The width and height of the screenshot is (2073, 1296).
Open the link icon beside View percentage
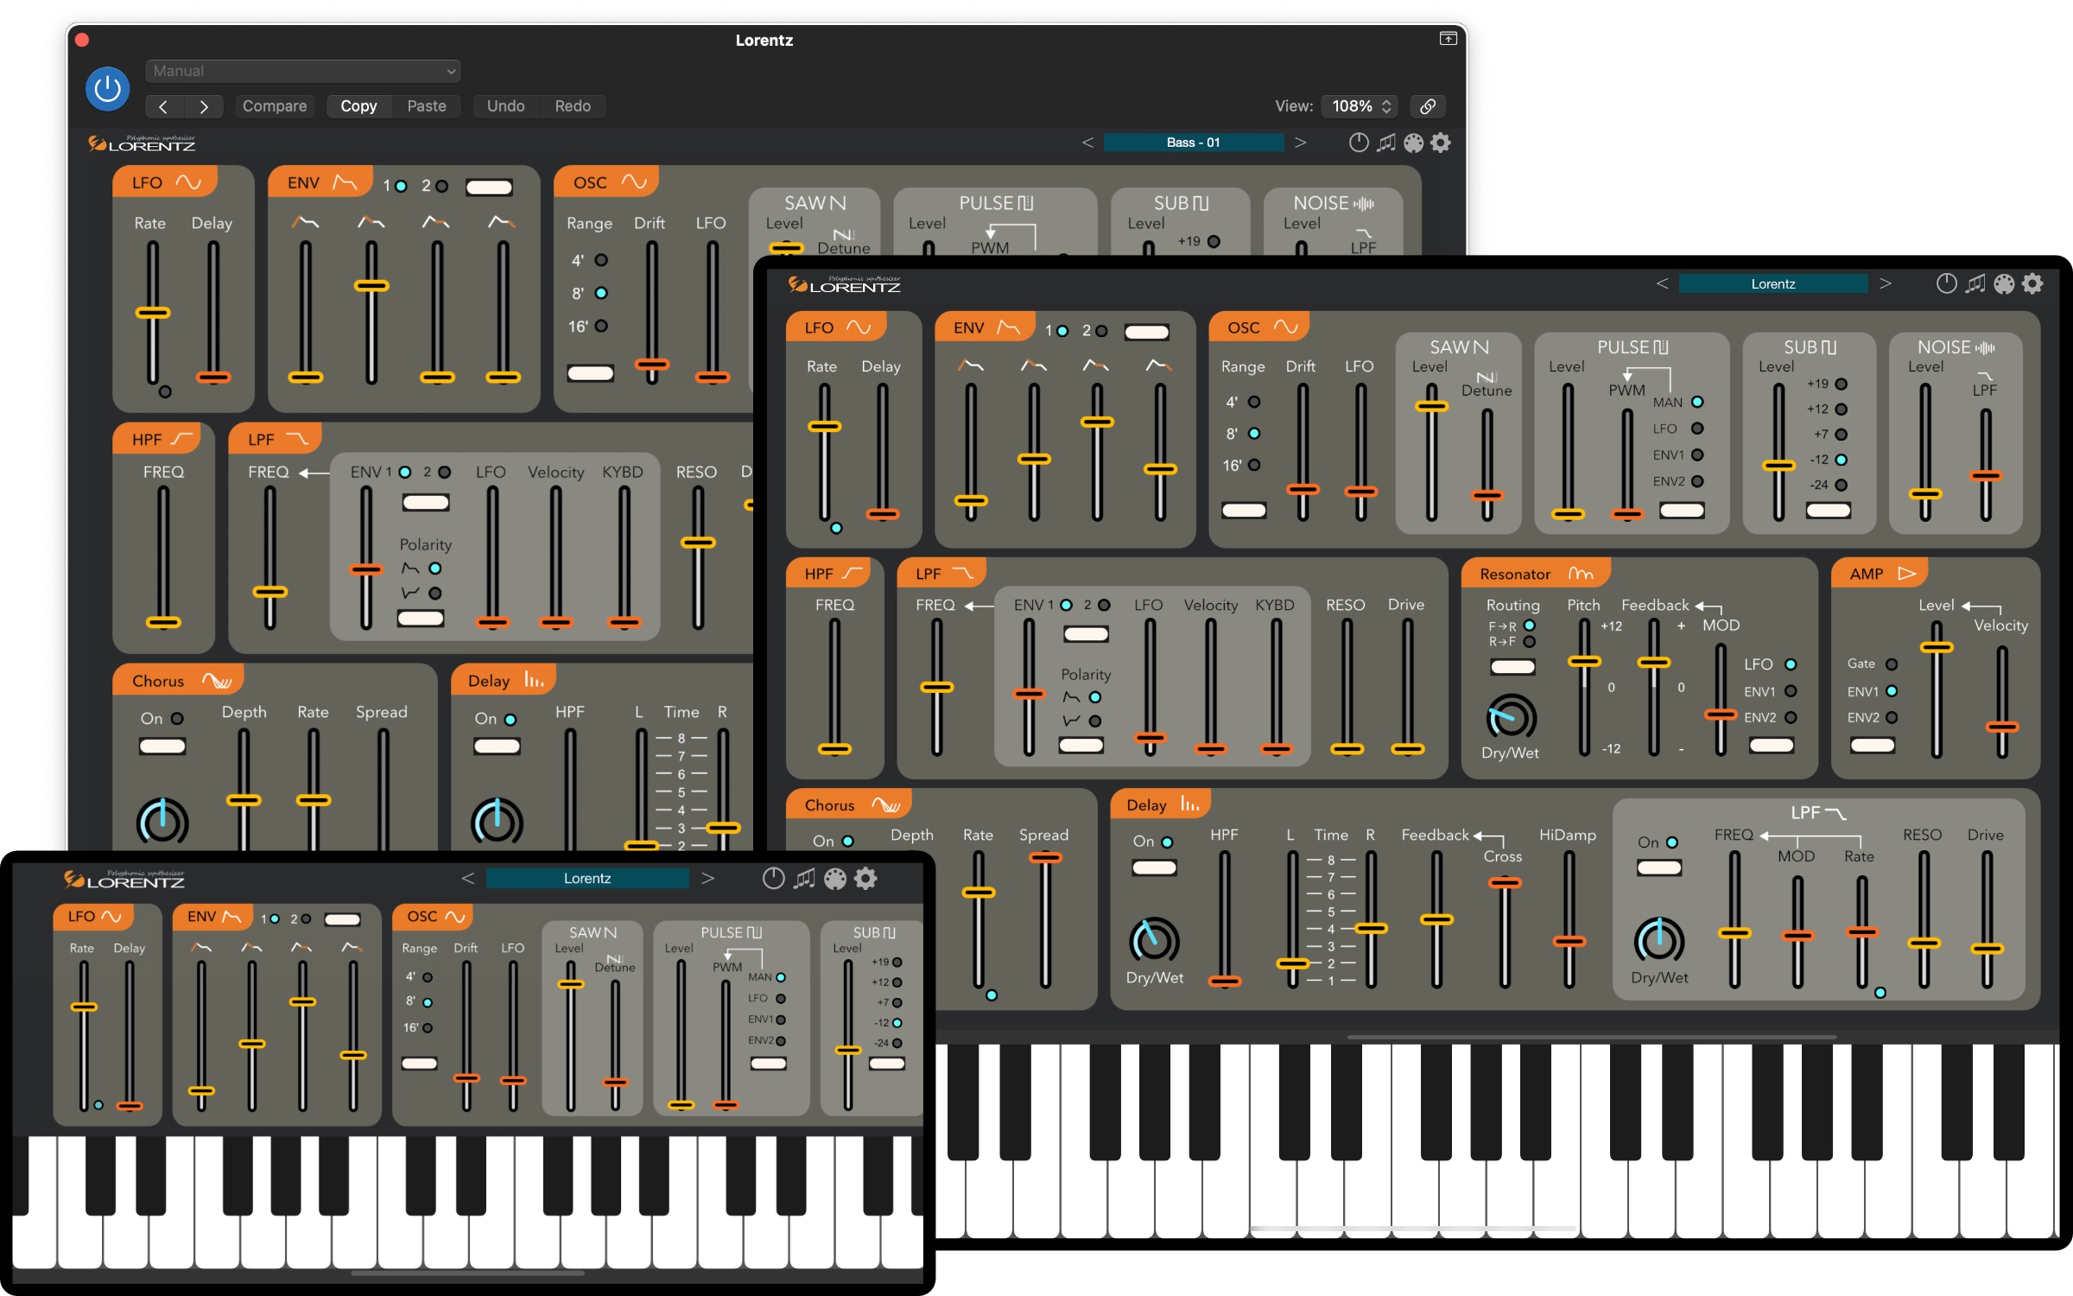pyautogui.click(x=1428, y=106)
